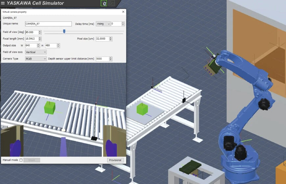Open the 'rising' delay trigger dropdown
Viewport: 286px width, 184px height.
(103, 24)
